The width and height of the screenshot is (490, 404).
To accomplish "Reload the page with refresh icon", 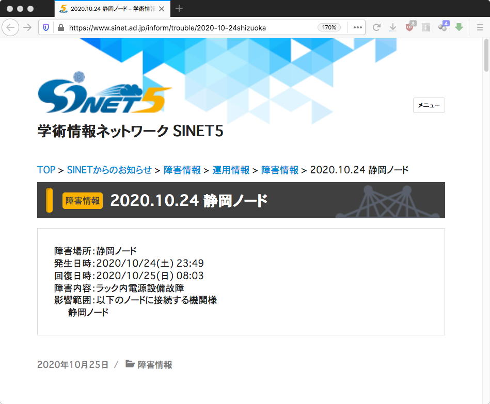I will 376,27.
